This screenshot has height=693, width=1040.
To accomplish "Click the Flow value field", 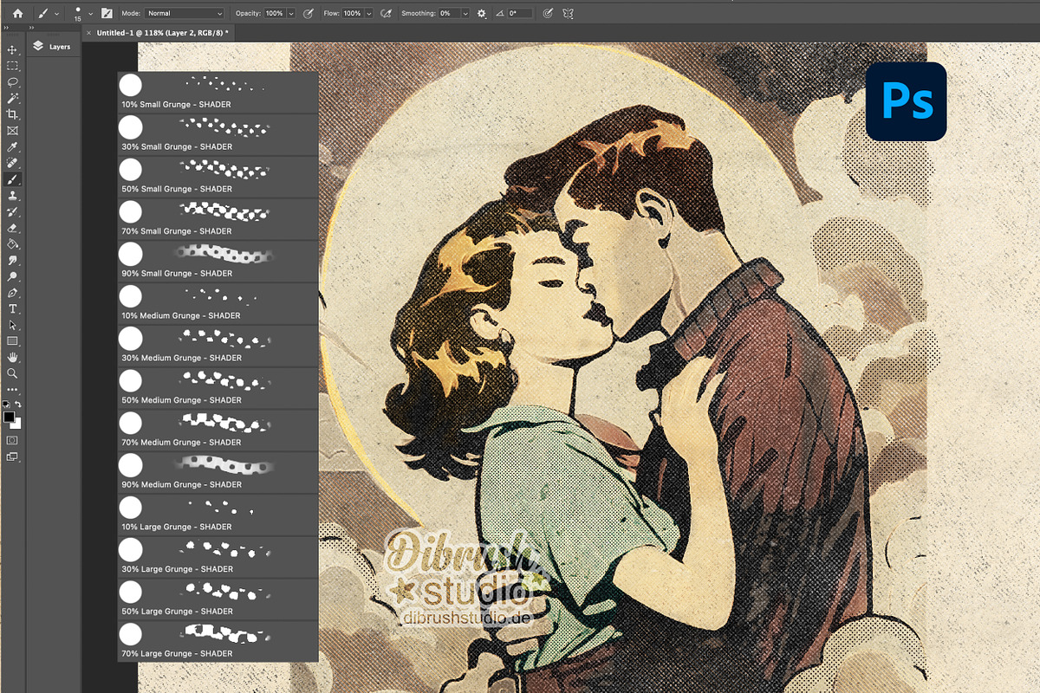I will coord(353,14).
